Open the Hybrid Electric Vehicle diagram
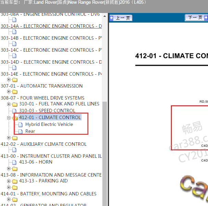 (x=49, y=125)
